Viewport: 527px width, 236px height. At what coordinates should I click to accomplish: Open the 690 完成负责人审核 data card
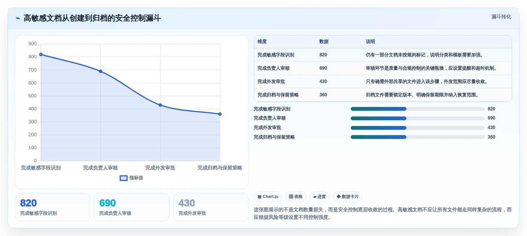pyautogui.click(x=132, y=207)
